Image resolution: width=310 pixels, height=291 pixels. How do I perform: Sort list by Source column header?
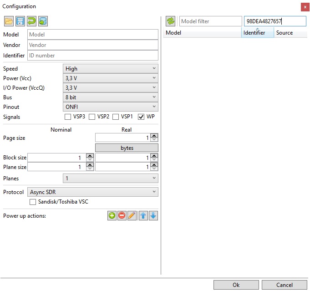(290, 33)
